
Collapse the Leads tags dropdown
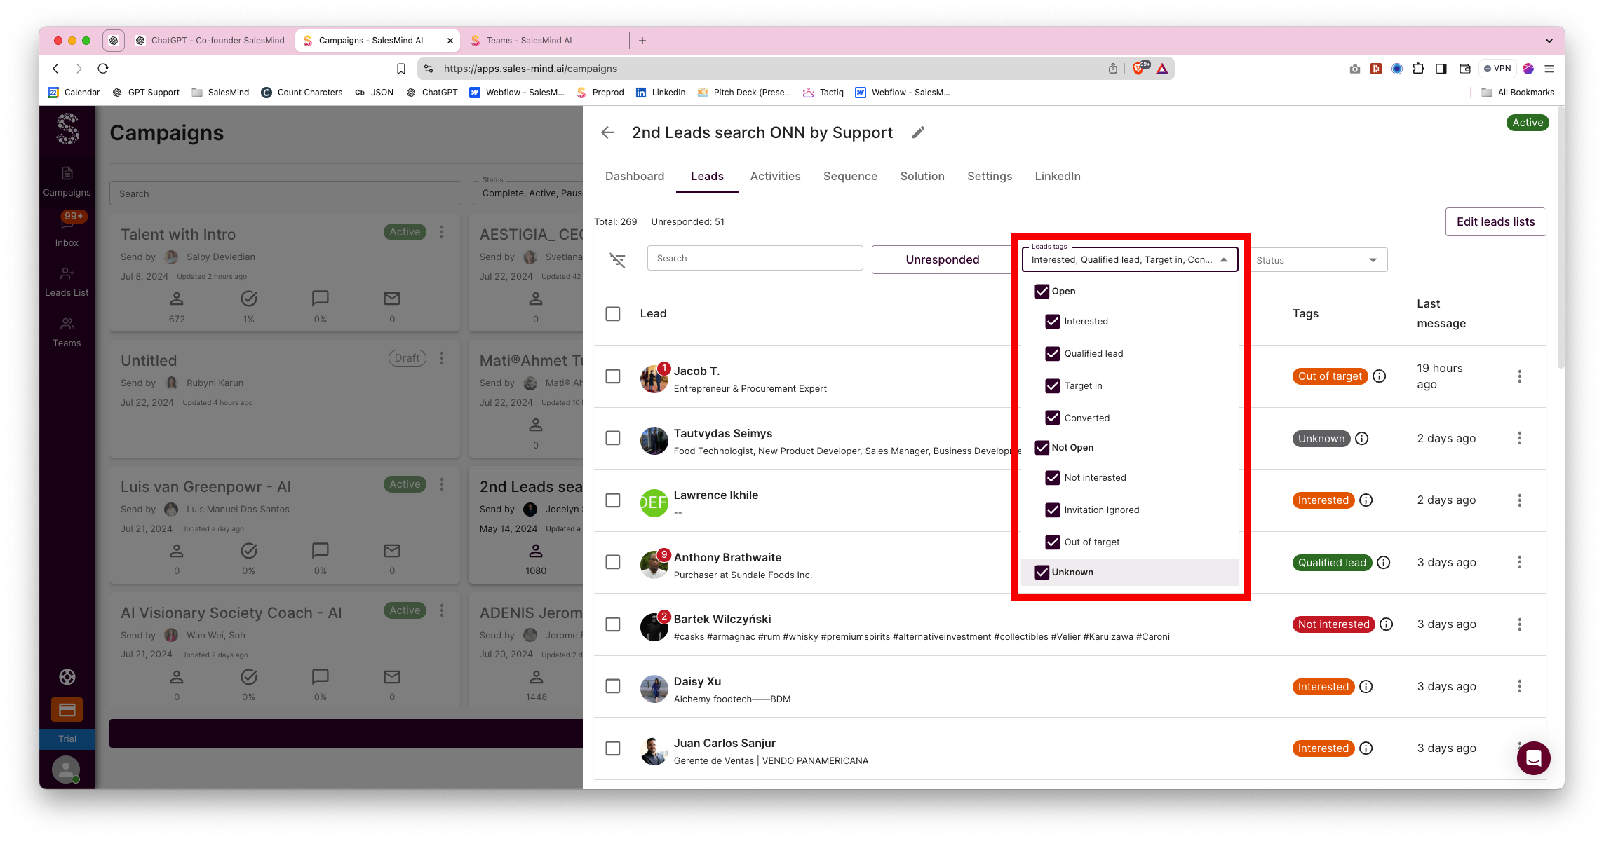point(1224,260)
